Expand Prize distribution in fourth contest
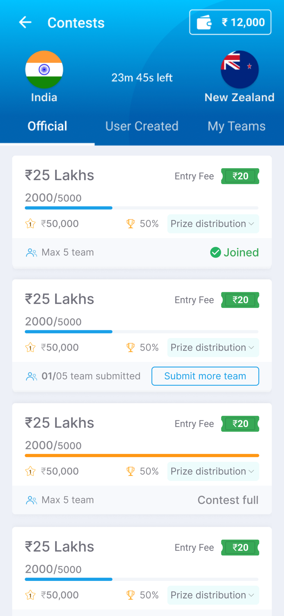Viewport: 284px width, 616px height. pyautogui.click(x=213, y=595)
